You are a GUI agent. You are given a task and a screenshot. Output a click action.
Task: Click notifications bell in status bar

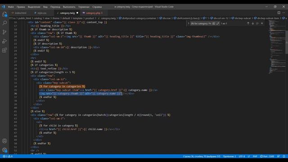284,156
